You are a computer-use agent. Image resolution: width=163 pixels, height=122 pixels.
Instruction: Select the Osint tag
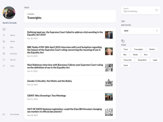[126, 65]
